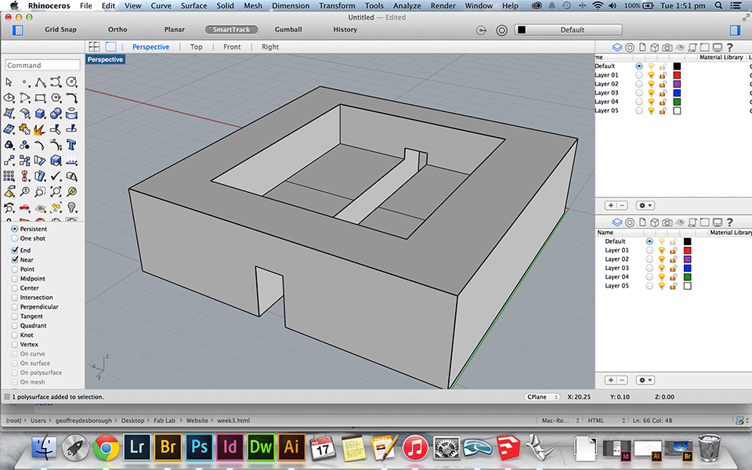This screenshot has height=470, width=752.
Task: Click the Command input field
Action: pyautogui.click(x=43, y=65)
